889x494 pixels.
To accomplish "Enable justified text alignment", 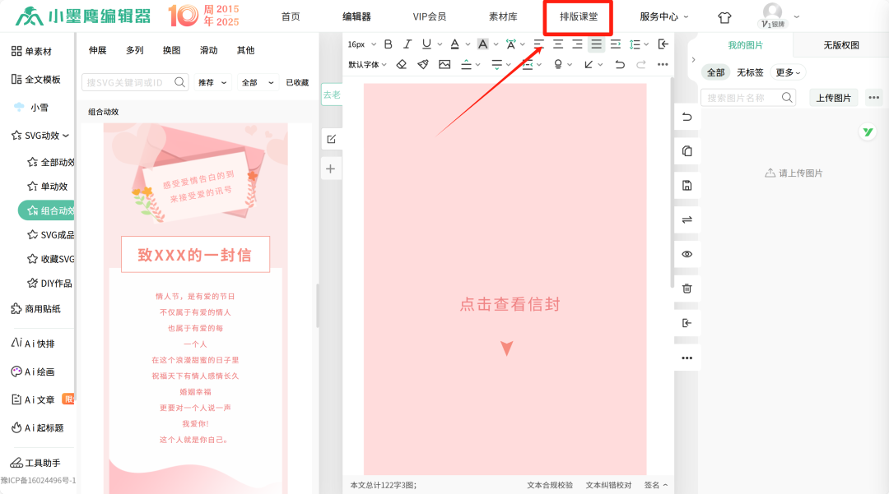I will pyautogui.click(x=597, y=44).
